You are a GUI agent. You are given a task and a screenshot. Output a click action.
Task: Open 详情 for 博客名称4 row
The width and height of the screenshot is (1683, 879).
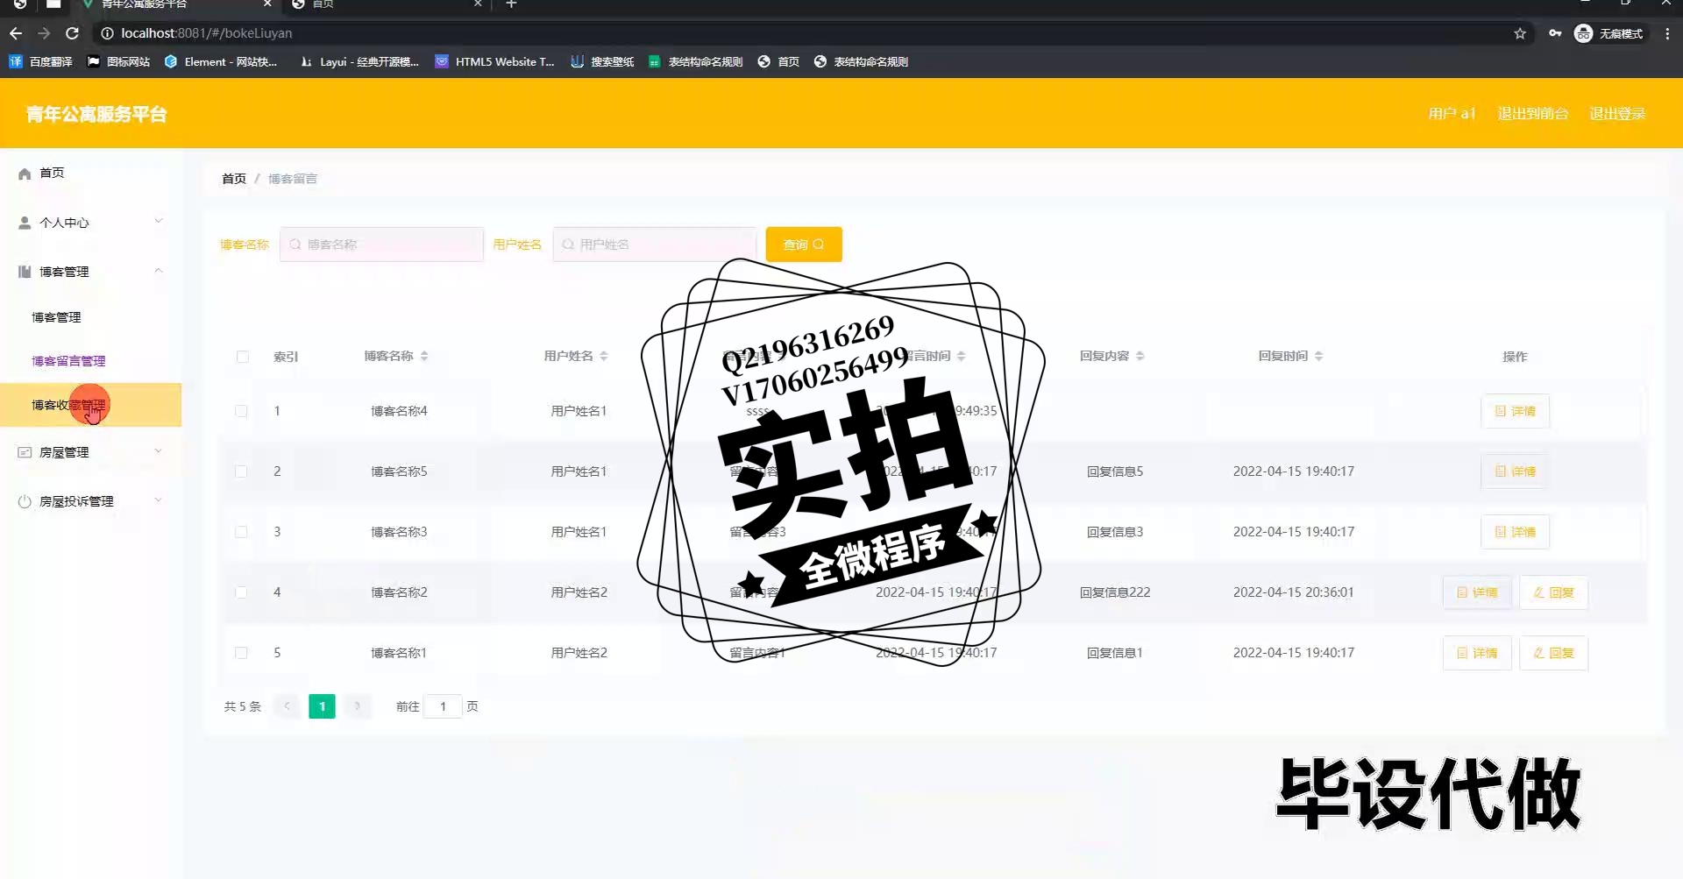(1515, 411)
